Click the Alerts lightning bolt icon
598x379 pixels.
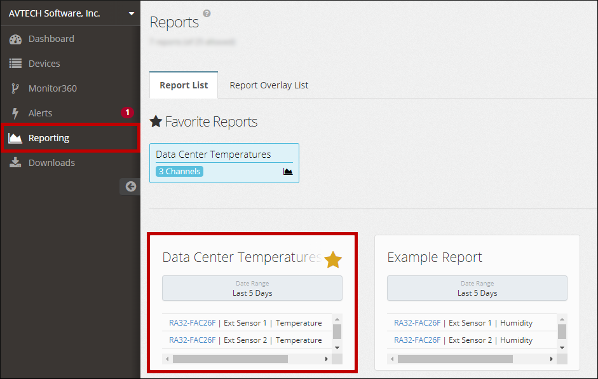coord(16,113)
